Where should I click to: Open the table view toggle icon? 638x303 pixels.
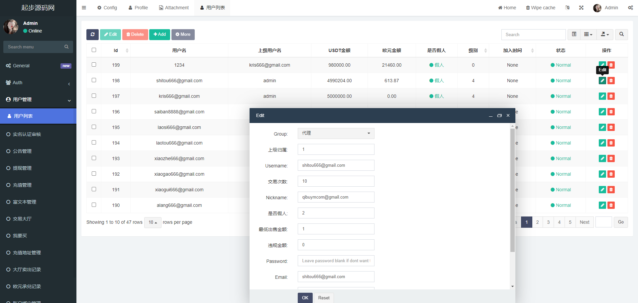pos(574,34)
